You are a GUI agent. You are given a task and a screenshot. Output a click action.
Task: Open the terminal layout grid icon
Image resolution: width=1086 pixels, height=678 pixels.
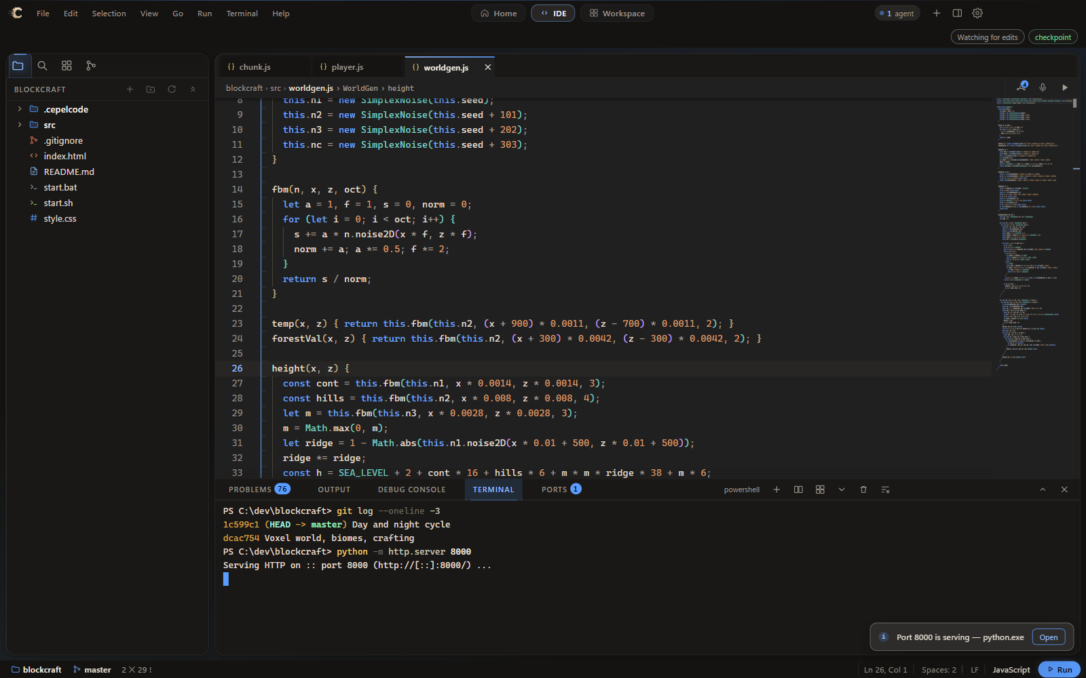820,490
